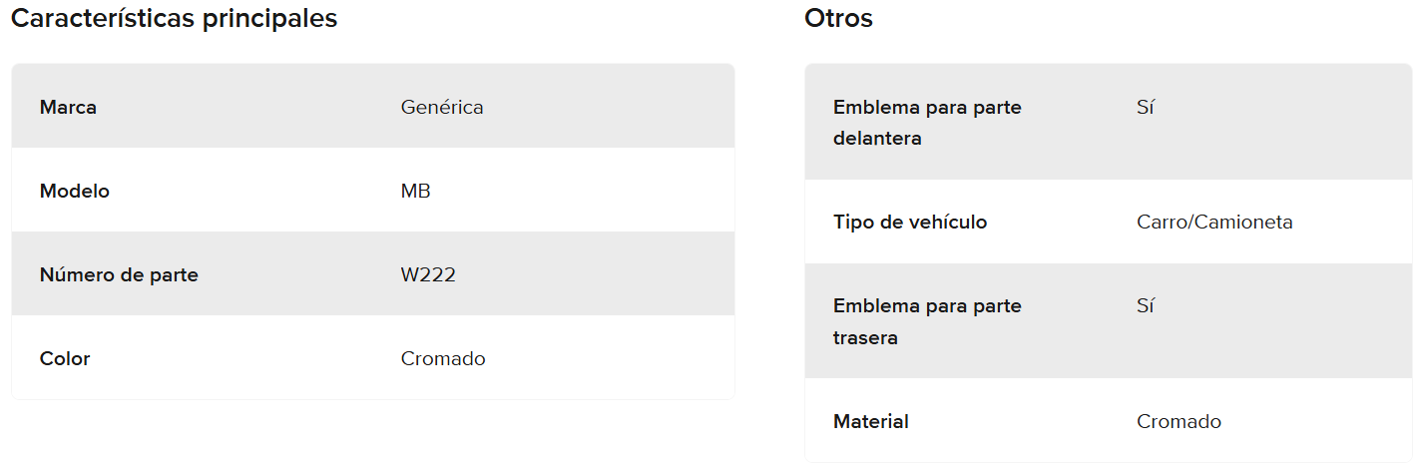
Task: Select 'Cromado' in the Color row
Action: [x=443, y=358]
